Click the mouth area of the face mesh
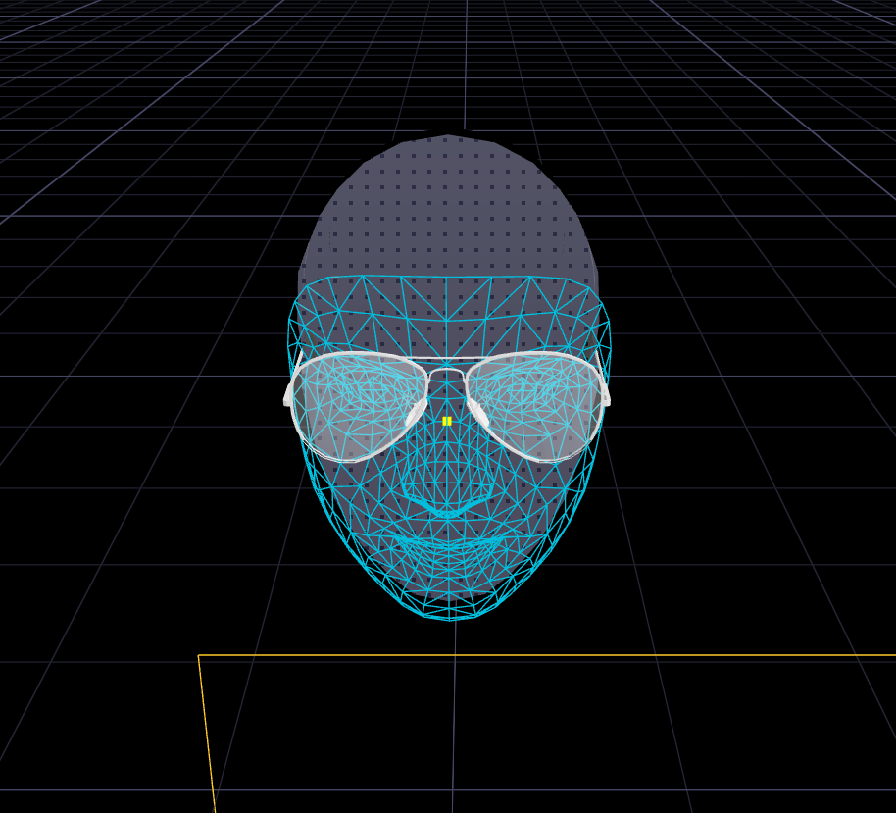This screenshot has height=813, width=896. tap(448, 542)
